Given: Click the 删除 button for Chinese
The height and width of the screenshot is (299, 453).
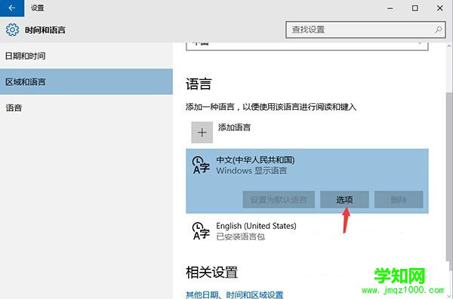Looking at the screenshot, I should click(x=399, y=200).
